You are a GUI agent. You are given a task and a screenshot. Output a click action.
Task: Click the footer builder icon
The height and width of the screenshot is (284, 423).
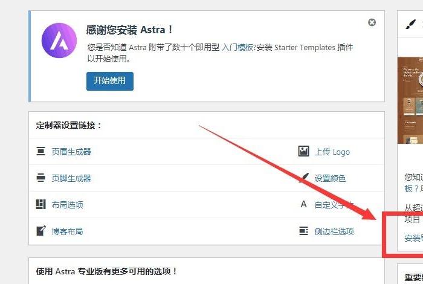click(x=40, y=178)
